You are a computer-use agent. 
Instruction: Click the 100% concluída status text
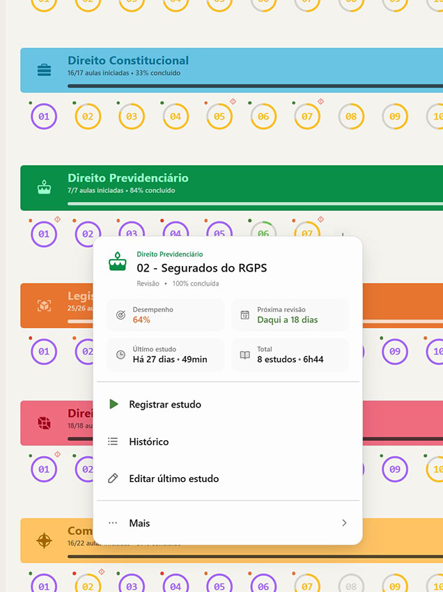(196, 283)
